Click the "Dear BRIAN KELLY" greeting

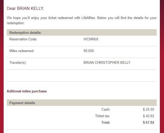tap(25, 9)
